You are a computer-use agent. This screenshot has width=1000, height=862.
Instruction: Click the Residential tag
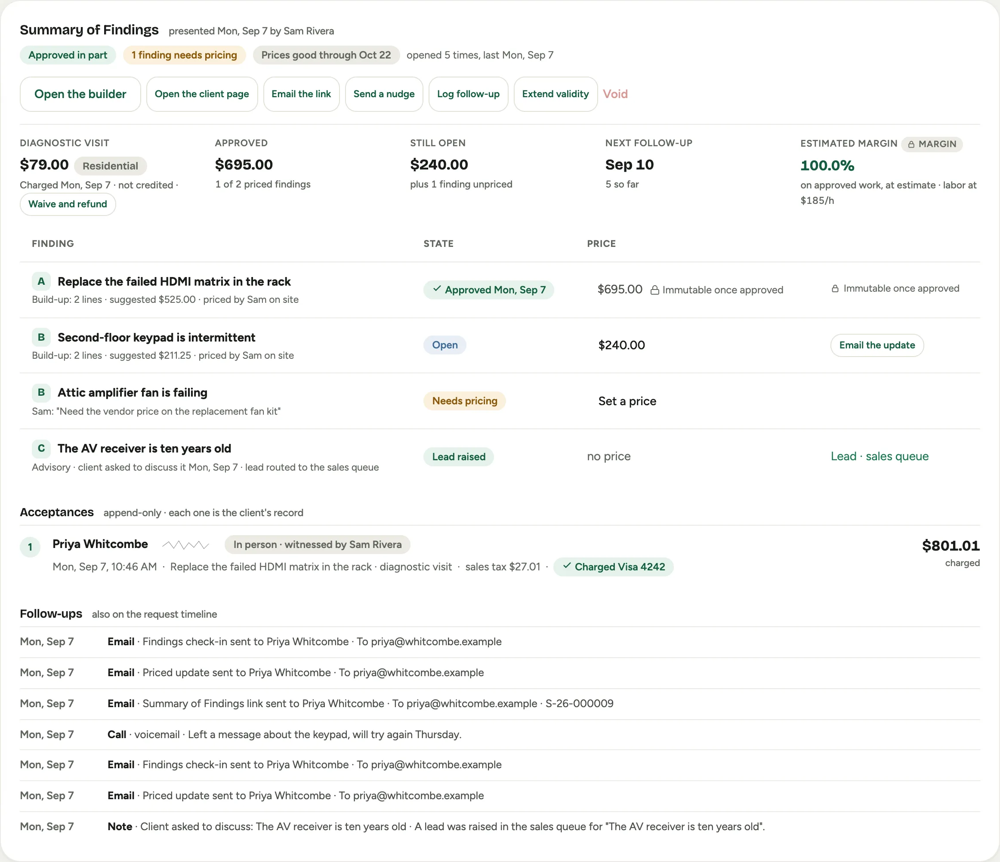click(110, 166)
